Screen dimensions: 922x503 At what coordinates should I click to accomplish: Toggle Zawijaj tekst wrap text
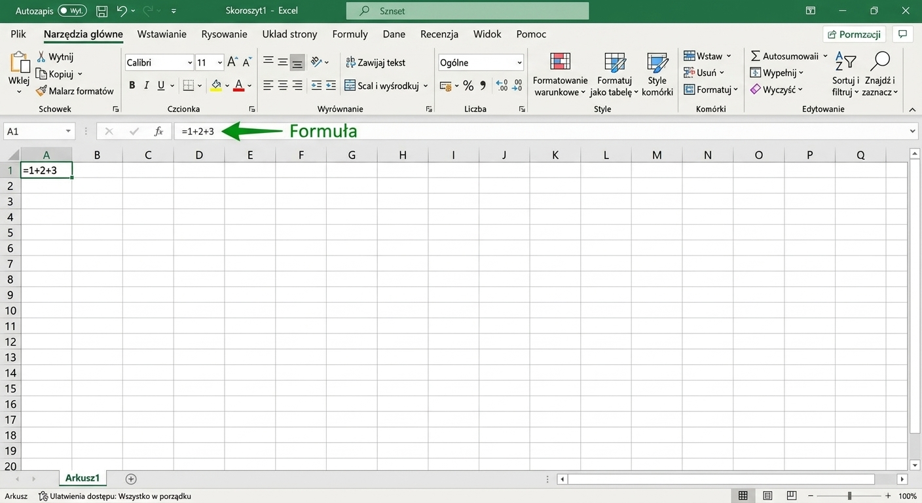coord(375,62)
